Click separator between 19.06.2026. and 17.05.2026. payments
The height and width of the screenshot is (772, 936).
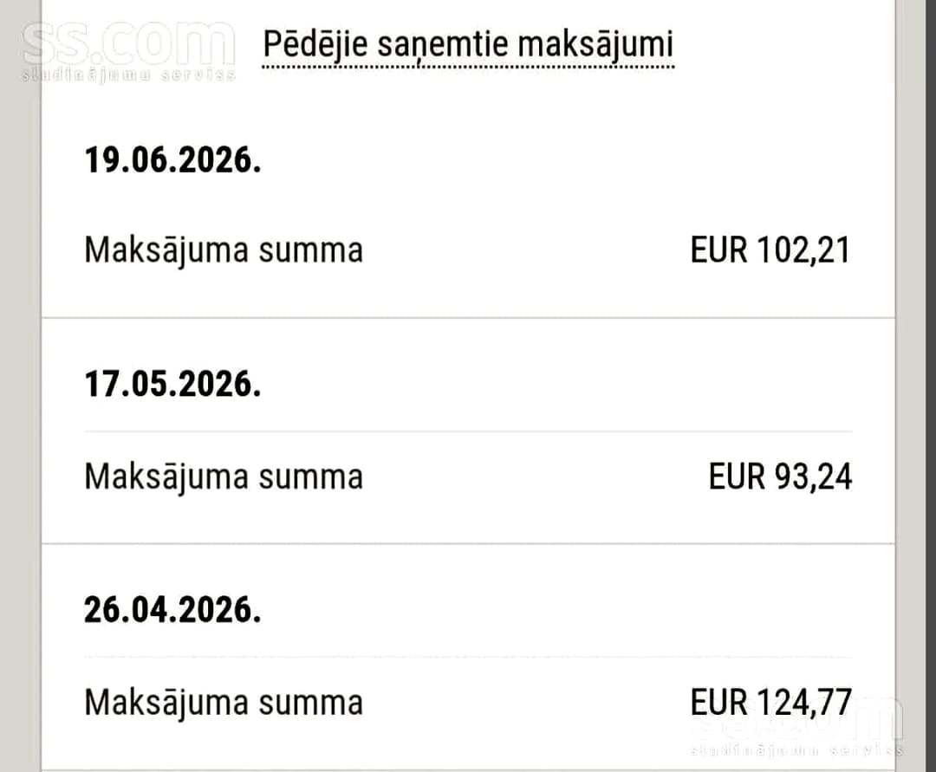[469, 317]
